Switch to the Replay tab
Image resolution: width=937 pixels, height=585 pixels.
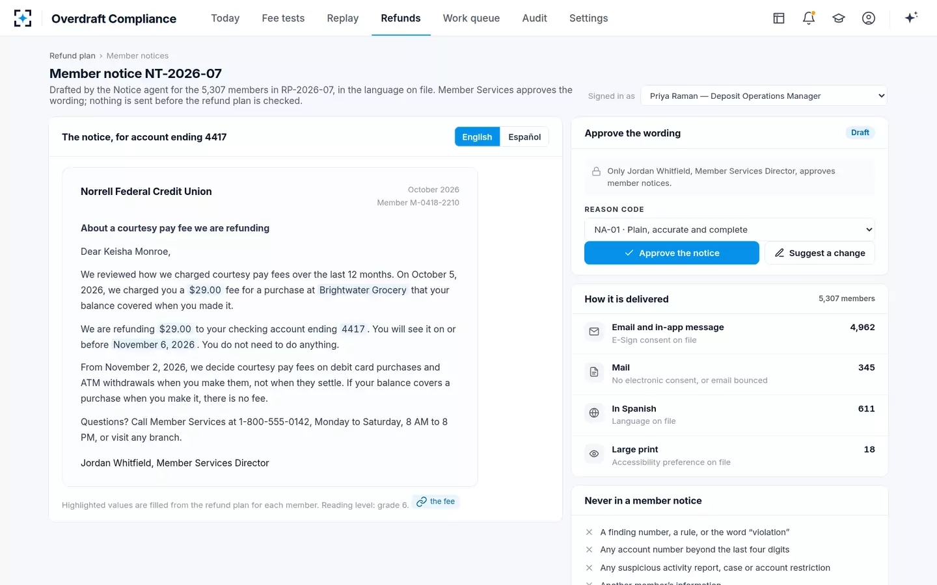(x=343, y=18)
